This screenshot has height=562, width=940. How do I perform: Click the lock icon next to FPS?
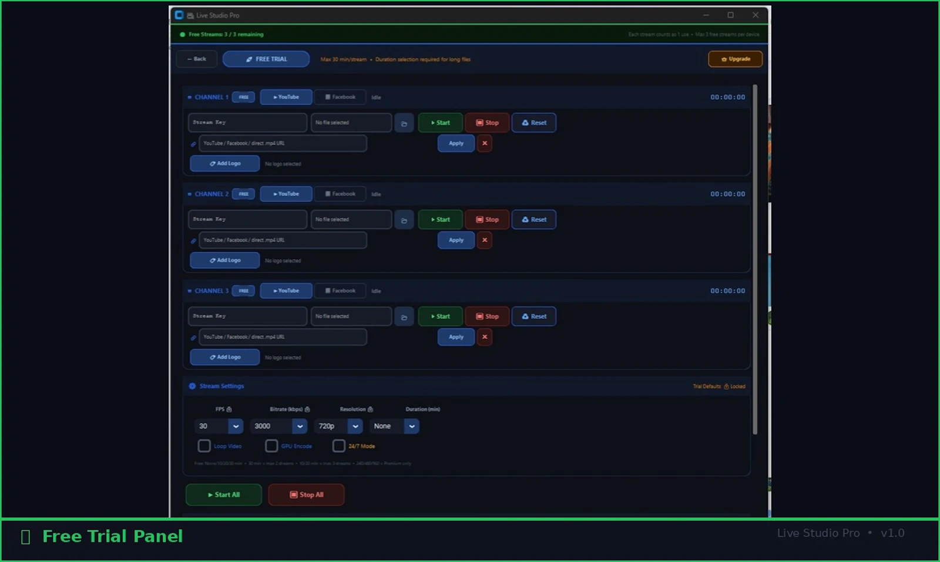(229, 409)
